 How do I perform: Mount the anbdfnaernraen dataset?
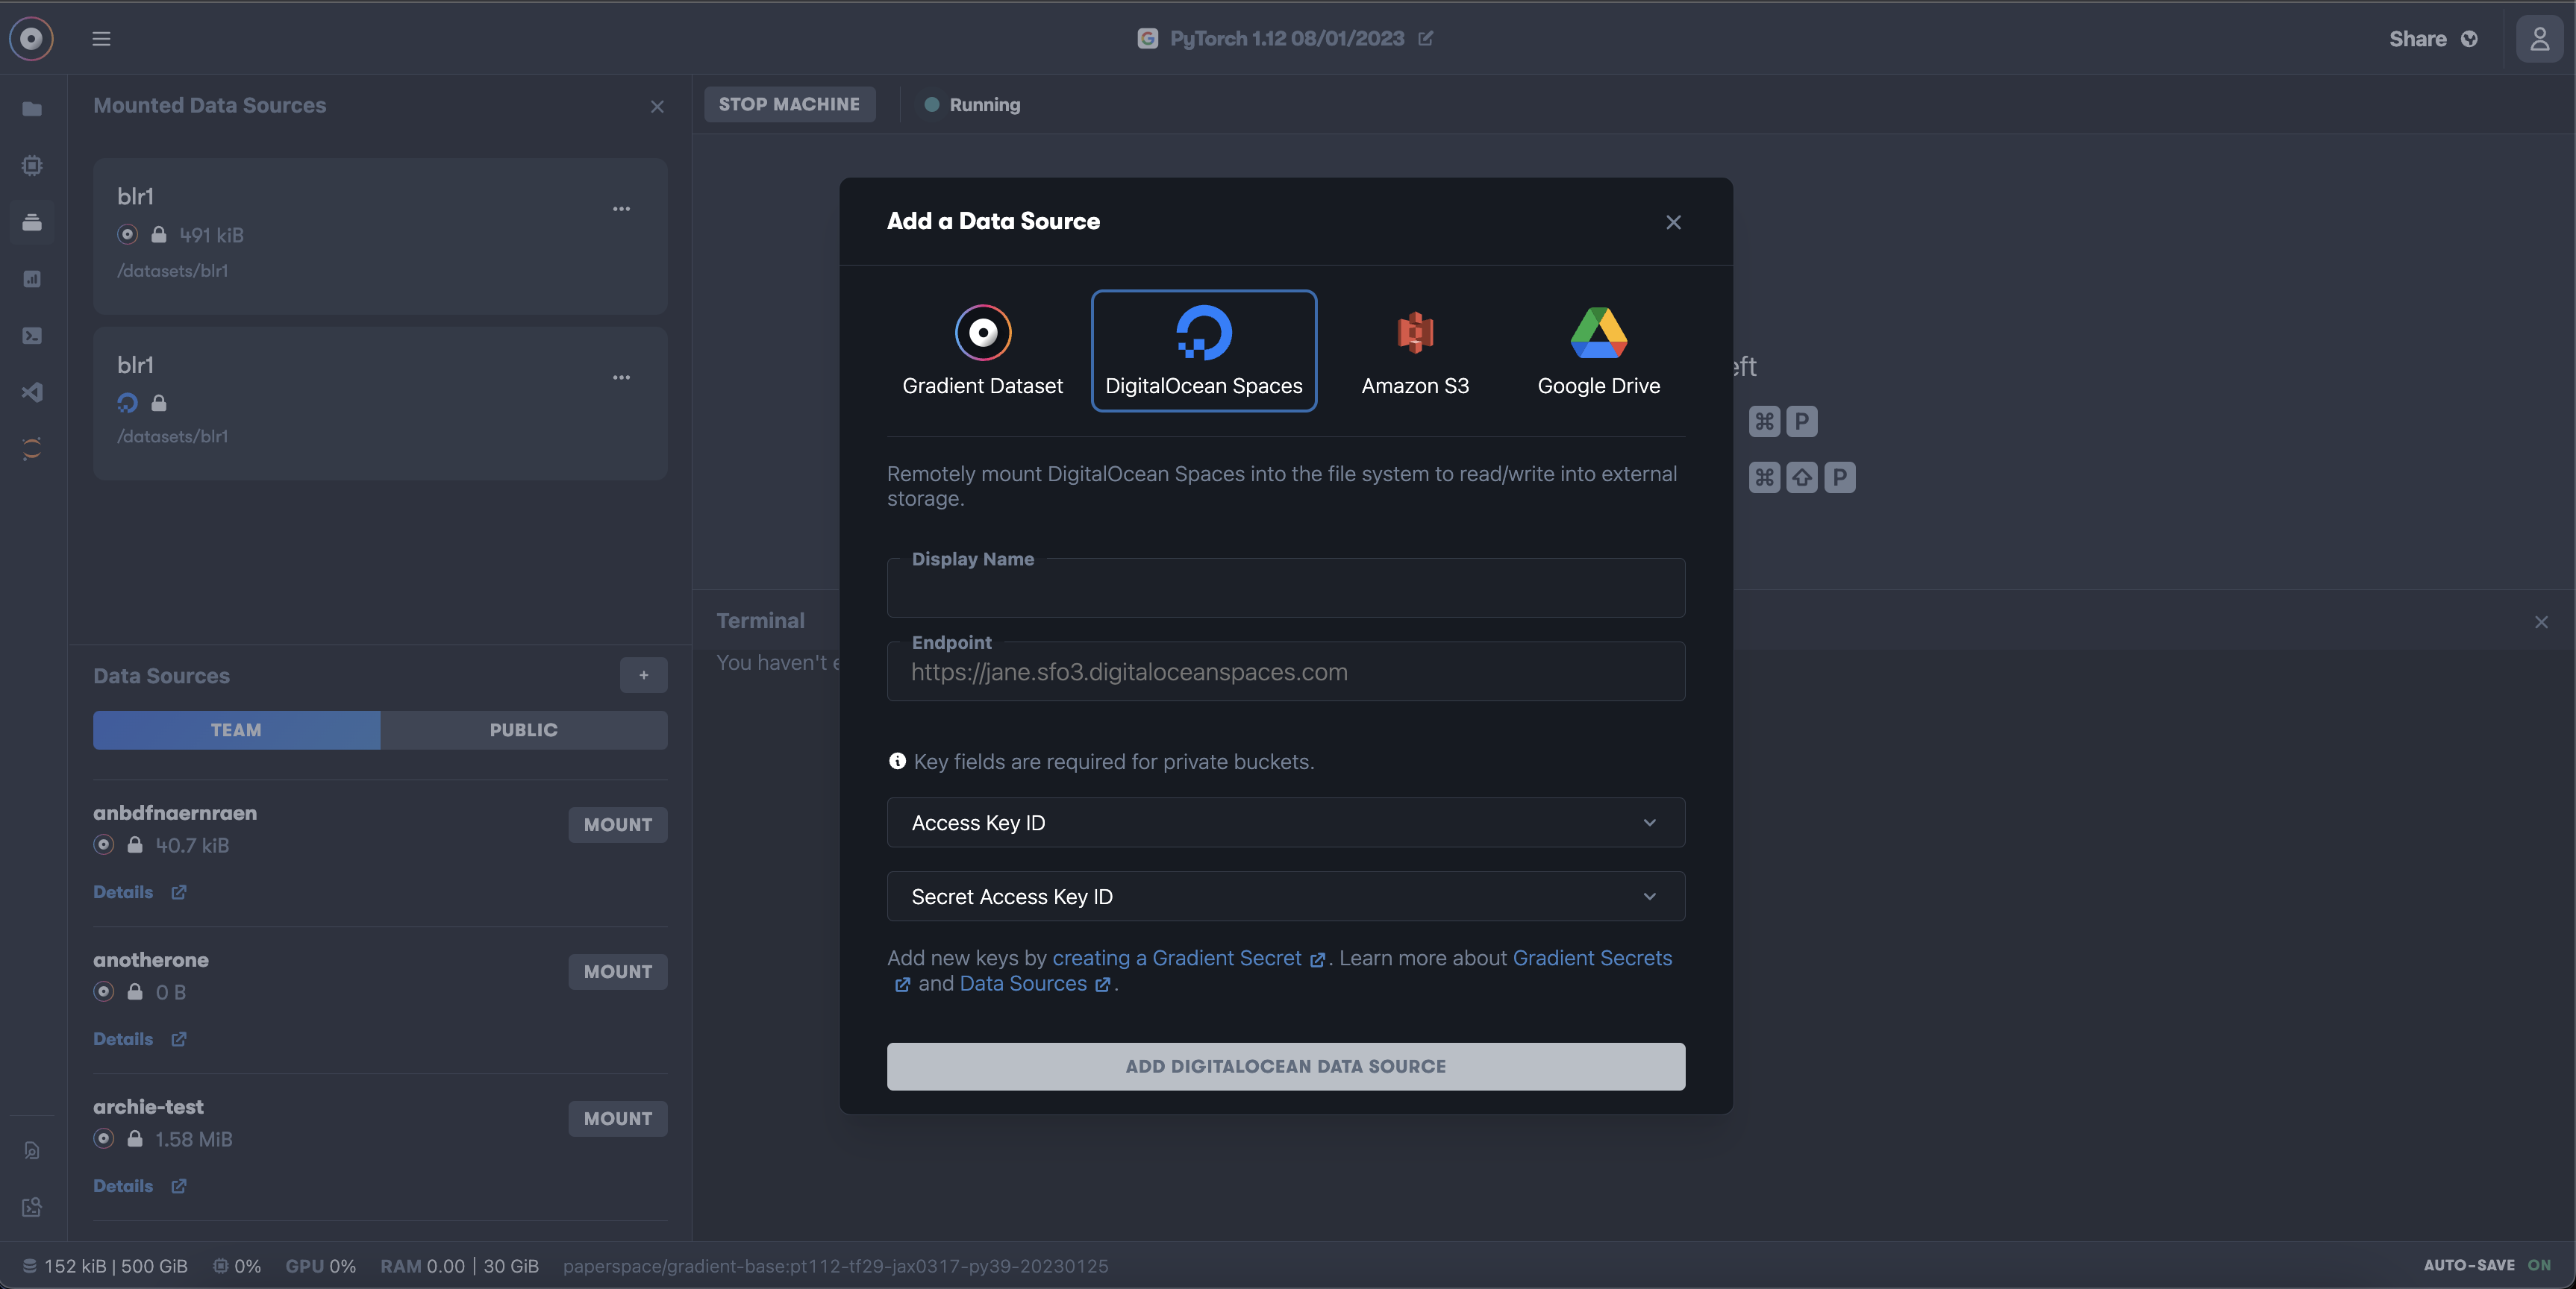(617, 825)
